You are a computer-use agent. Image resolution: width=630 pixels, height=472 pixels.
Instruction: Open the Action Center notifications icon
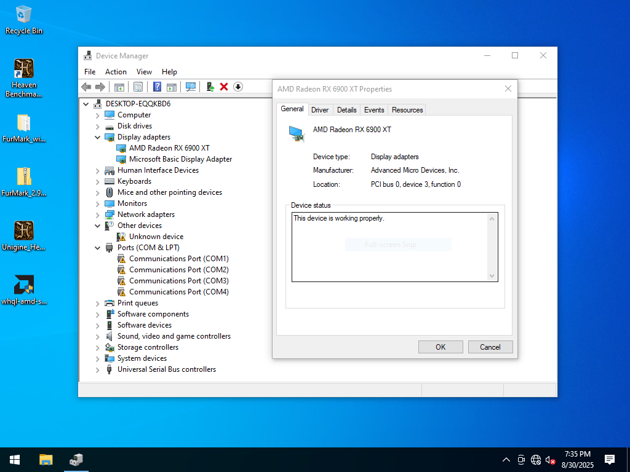pyautogui.click(x=610, y=460)
